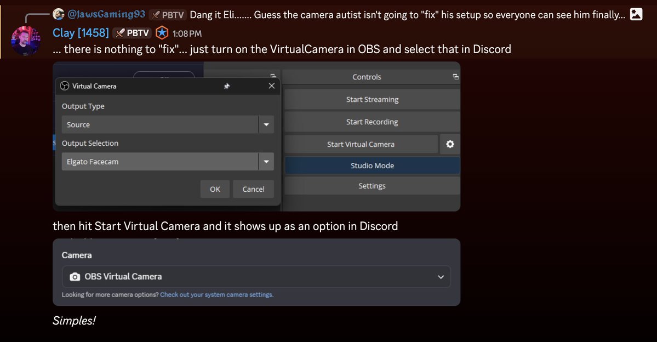Close the Virtual Camera dialog
The height and width of the screenshot is (342, 657).
point(272,86)
